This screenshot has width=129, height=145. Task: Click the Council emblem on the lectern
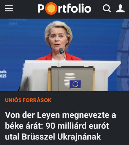click(70, 80)
